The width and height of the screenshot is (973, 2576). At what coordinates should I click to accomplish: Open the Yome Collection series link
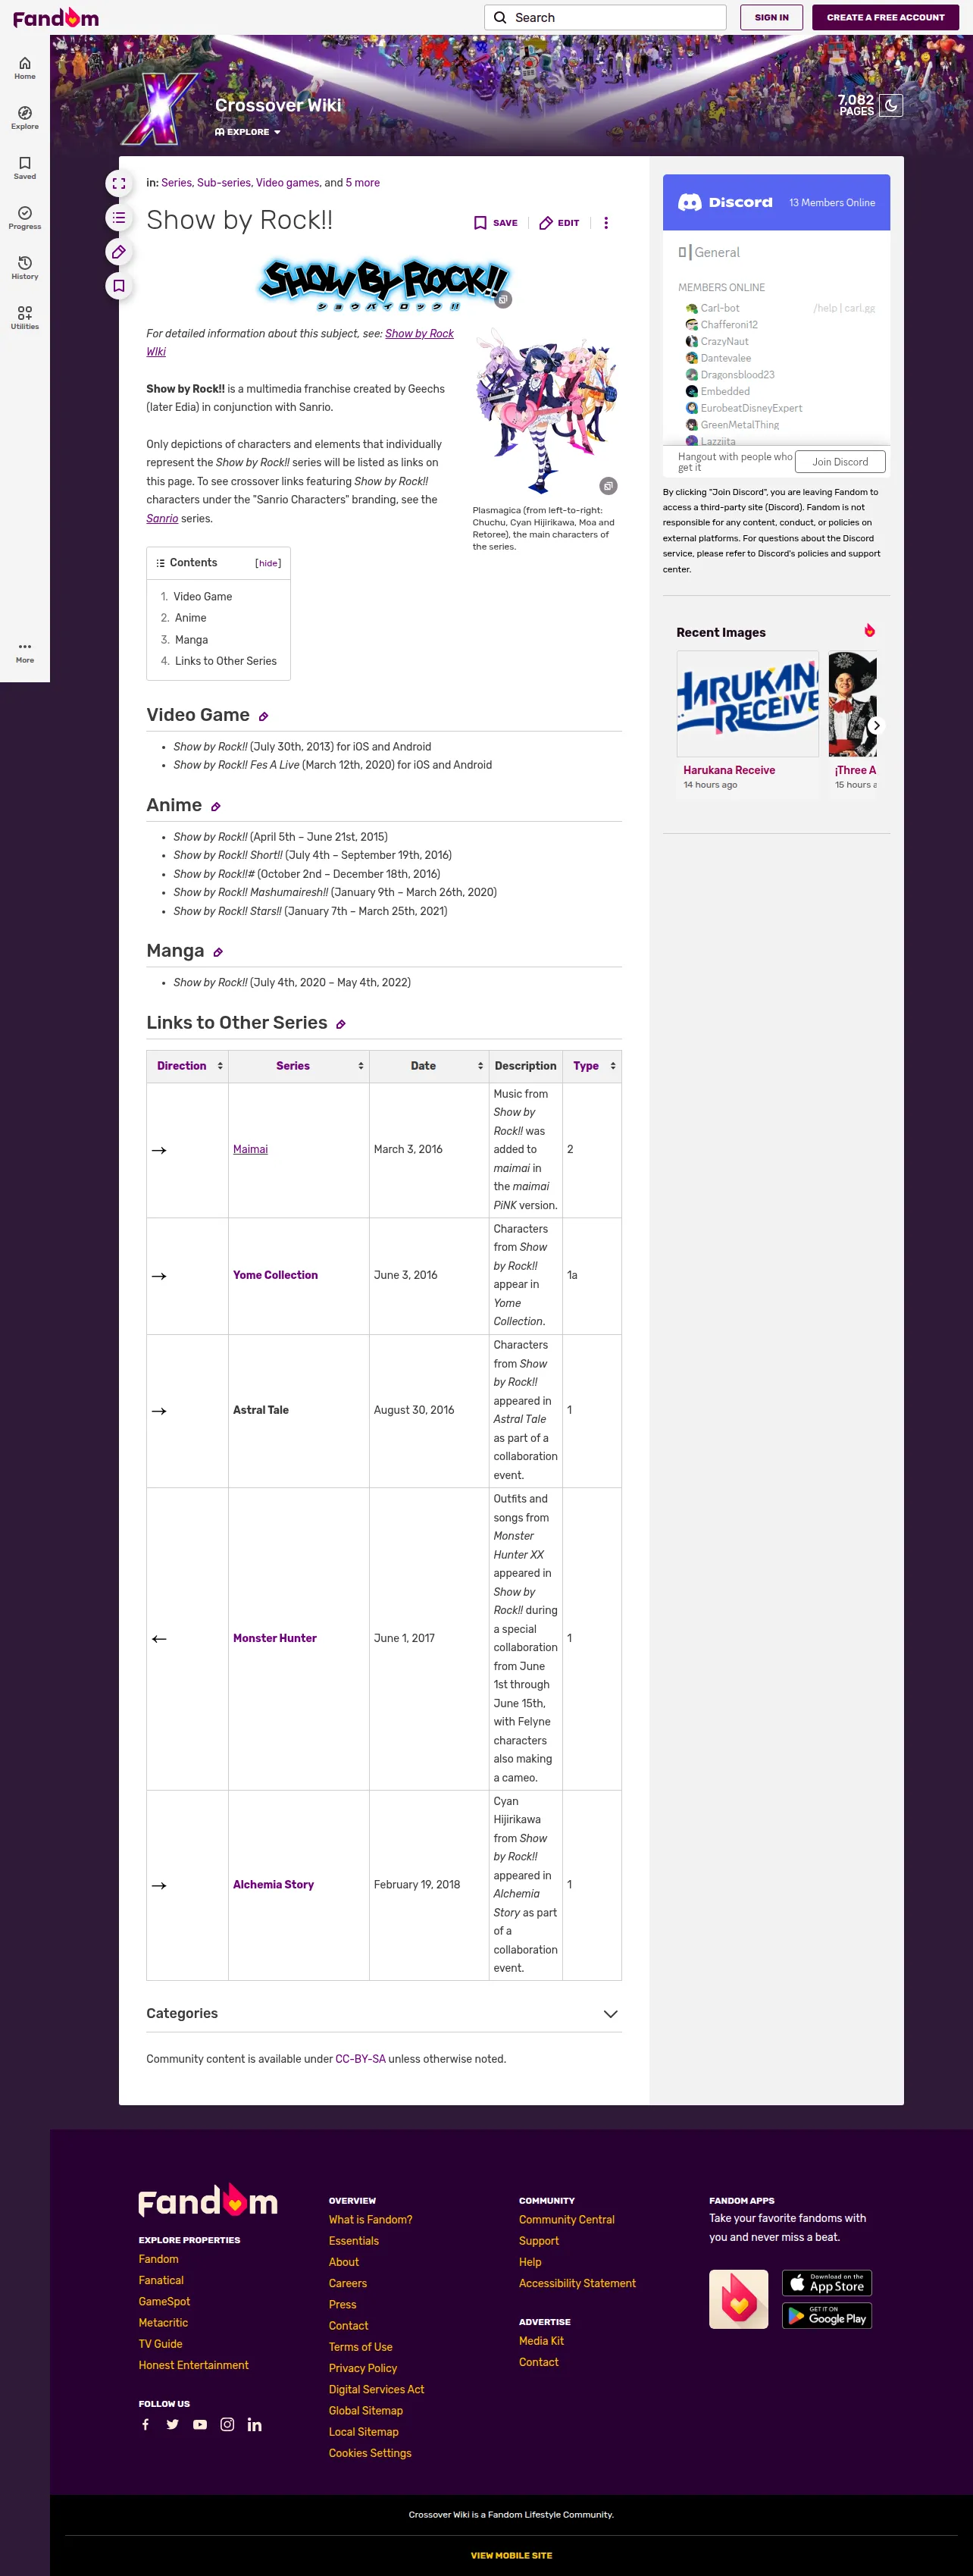[275, 1276]
